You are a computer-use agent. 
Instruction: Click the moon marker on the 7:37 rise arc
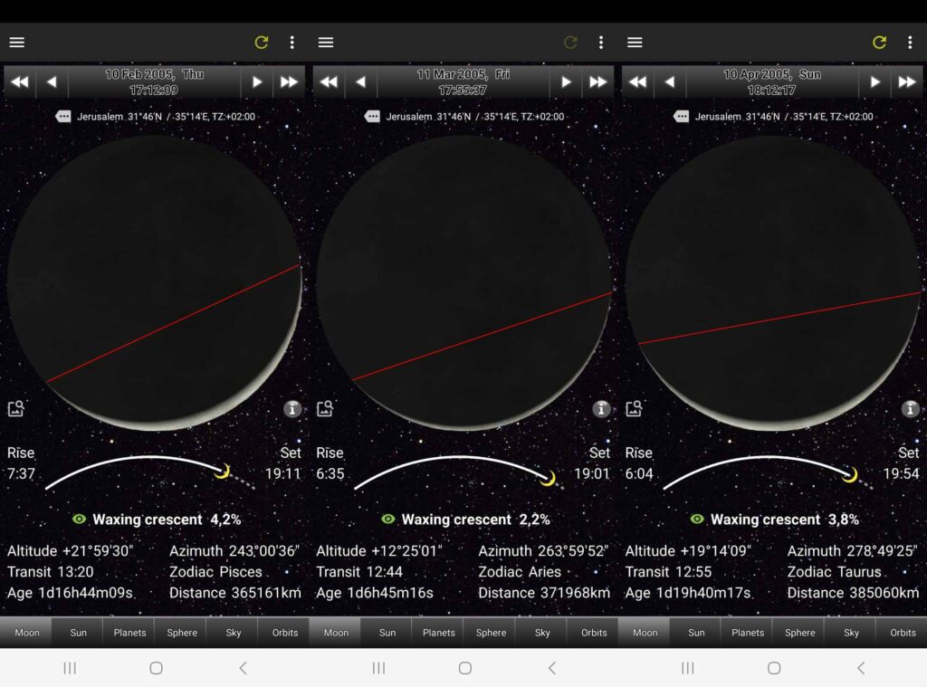[222, 471]
